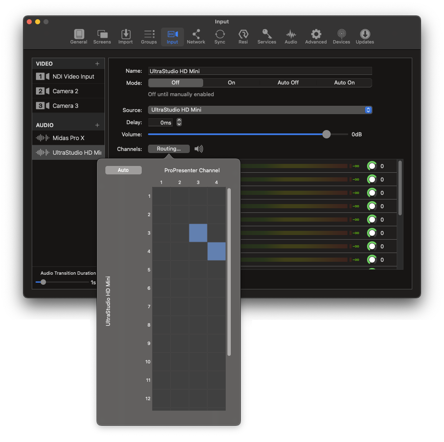Select Camera 2 video input
Viewport: 444px width, 442px height.
(x=68, y=91)
